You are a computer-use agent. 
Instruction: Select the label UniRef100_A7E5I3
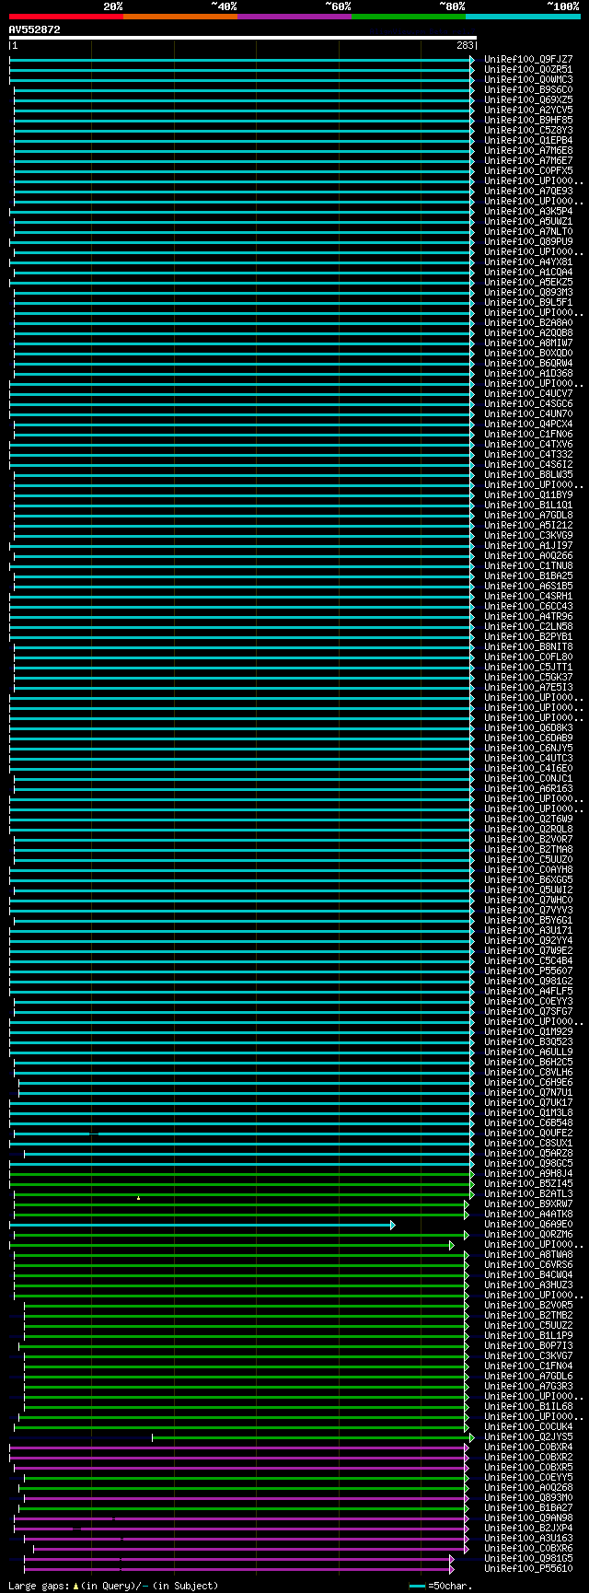coord(528,687)
